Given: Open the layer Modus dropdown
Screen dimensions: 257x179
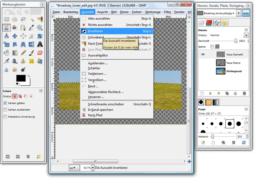Looking at the screenshot, I should [x=246, y=35].
